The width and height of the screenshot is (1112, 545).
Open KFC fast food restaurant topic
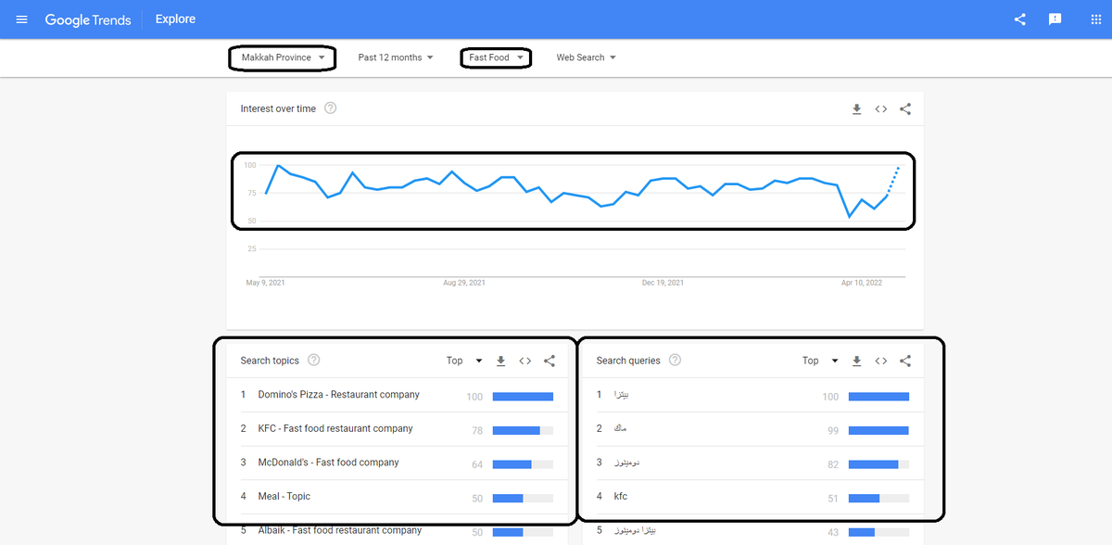(397, 429)
